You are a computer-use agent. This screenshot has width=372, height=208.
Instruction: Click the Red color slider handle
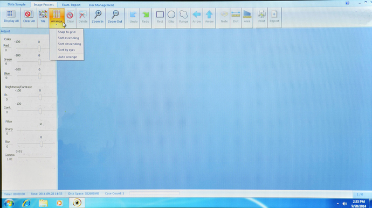(x=39, y=48)
